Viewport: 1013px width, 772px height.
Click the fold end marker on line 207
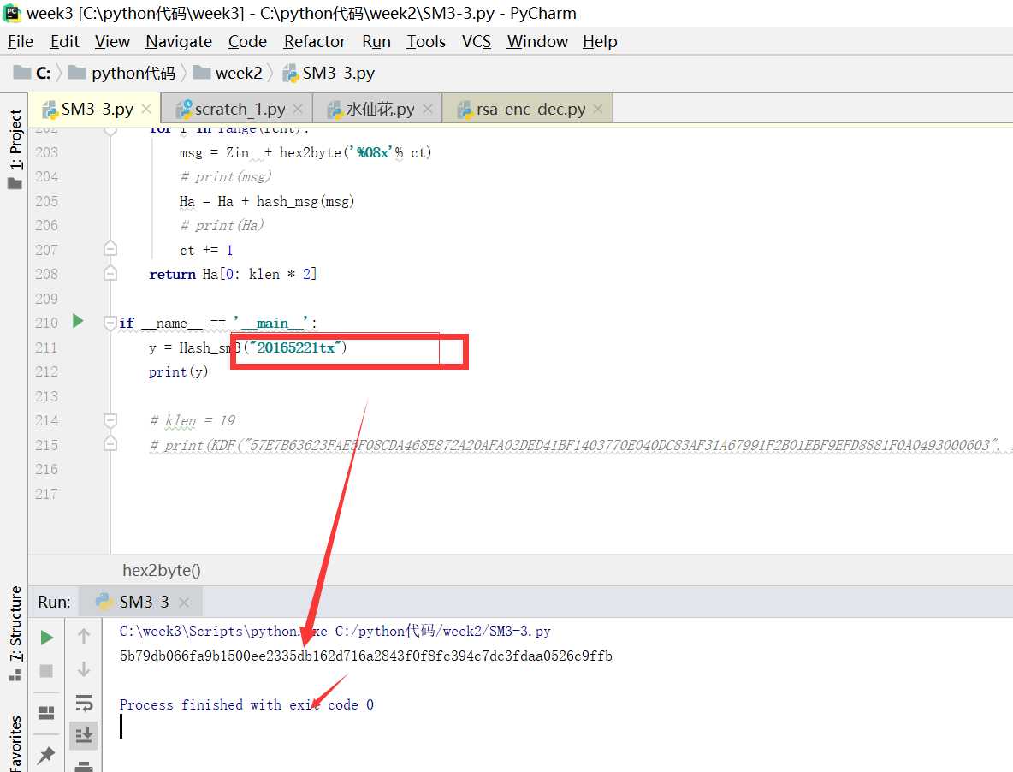(110, 249)
